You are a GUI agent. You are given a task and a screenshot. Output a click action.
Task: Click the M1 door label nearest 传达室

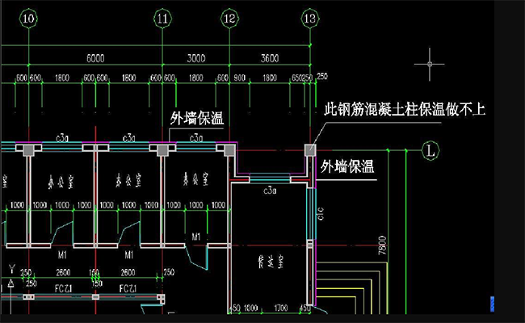195,236
